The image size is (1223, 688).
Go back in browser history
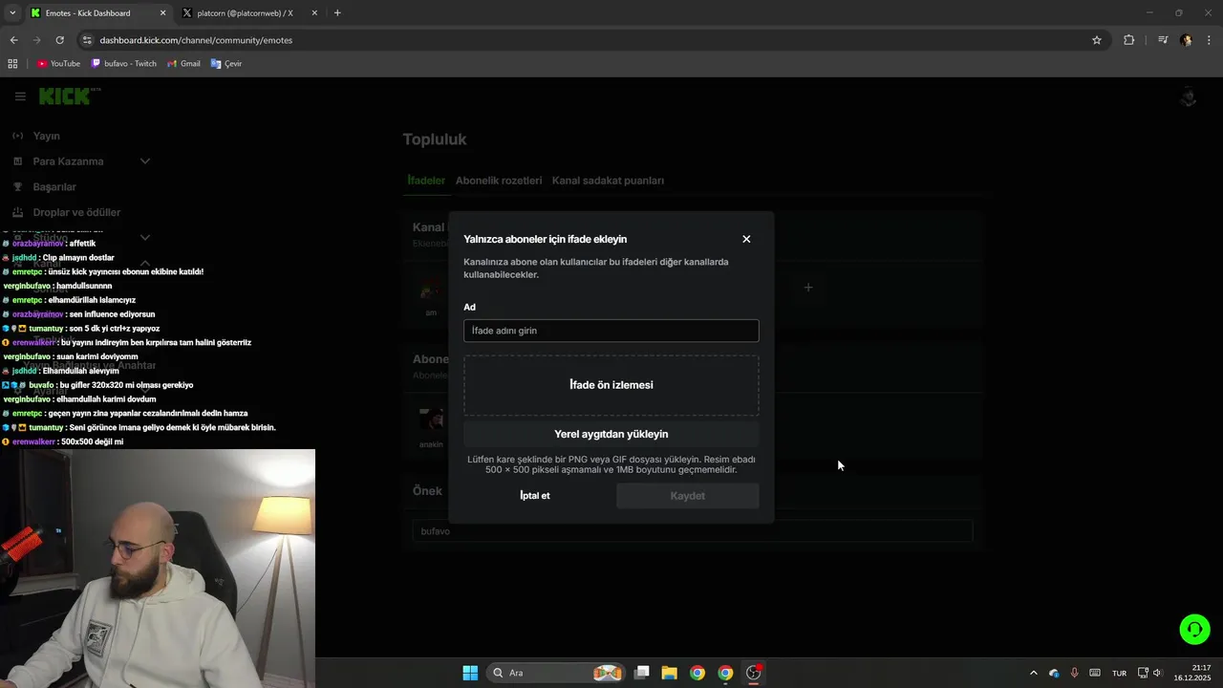13,40
